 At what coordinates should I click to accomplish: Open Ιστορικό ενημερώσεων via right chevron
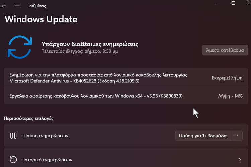click(240, 160)
